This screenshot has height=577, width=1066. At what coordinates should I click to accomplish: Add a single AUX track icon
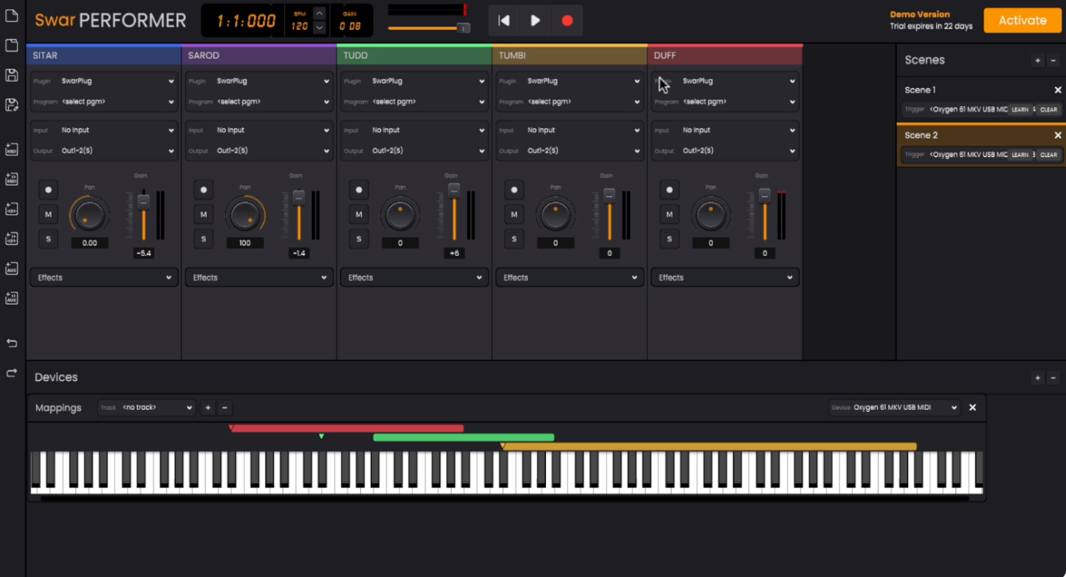(11, 268)
